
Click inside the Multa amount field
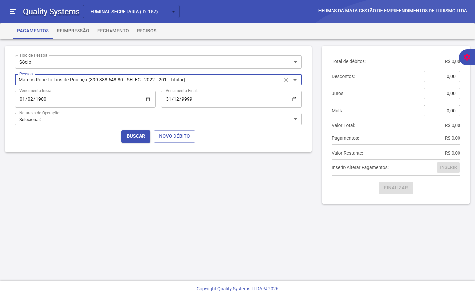[x=442, y=111]
